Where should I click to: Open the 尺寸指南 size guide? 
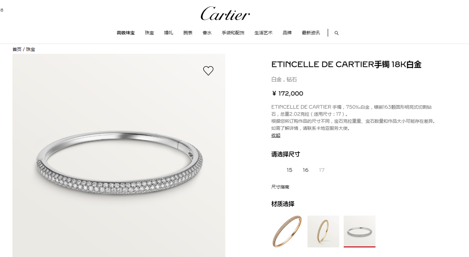click(x=280, y=187)
